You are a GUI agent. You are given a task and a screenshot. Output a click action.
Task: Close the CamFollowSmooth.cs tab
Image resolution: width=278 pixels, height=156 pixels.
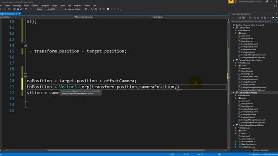click(20, 14)
